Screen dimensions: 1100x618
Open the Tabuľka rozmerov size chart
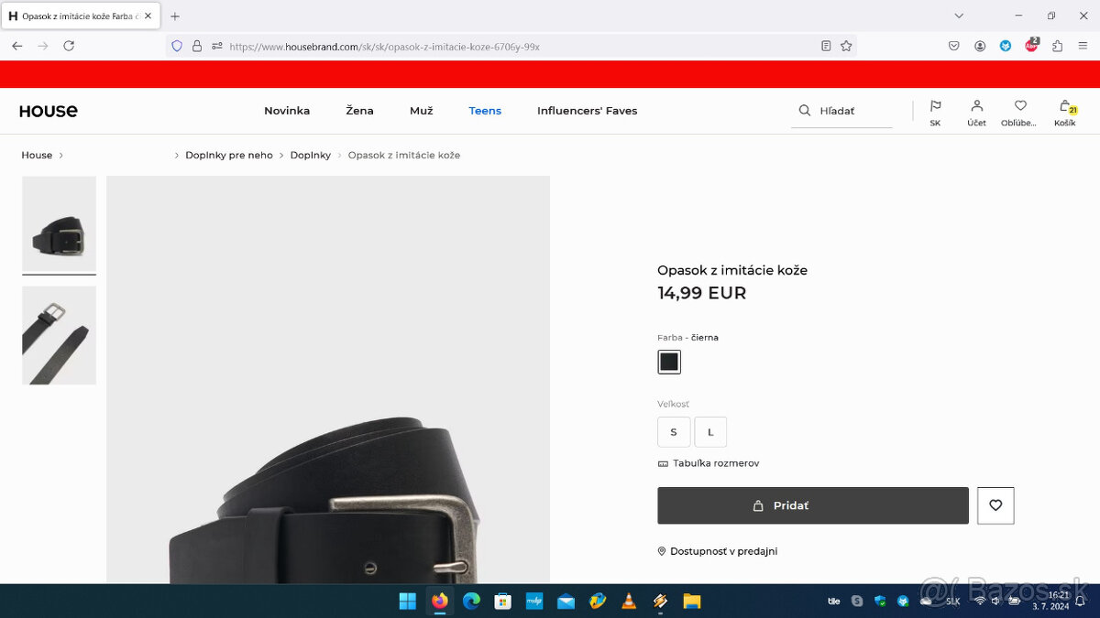click(715, 463)
